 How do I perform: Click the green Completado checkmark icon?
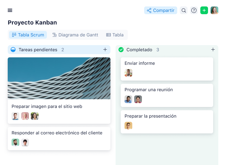pyautogui.click(x=121, y=50)
